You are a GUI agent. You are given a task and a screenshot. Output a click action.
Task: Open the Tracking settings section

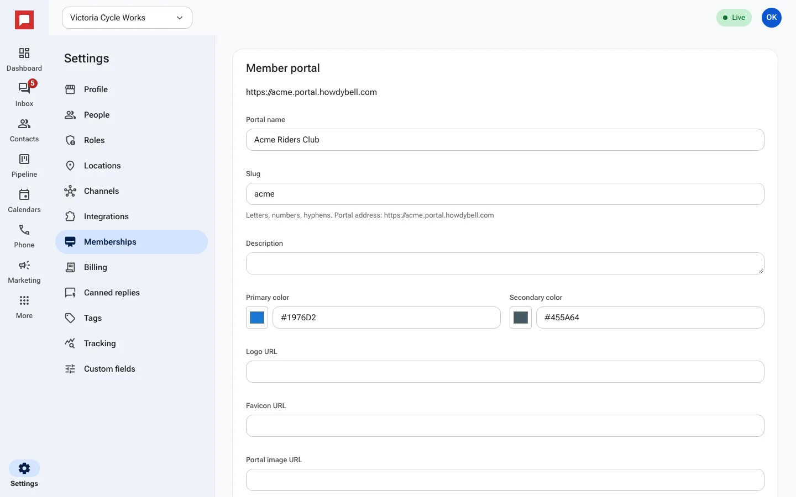(132, 343)
